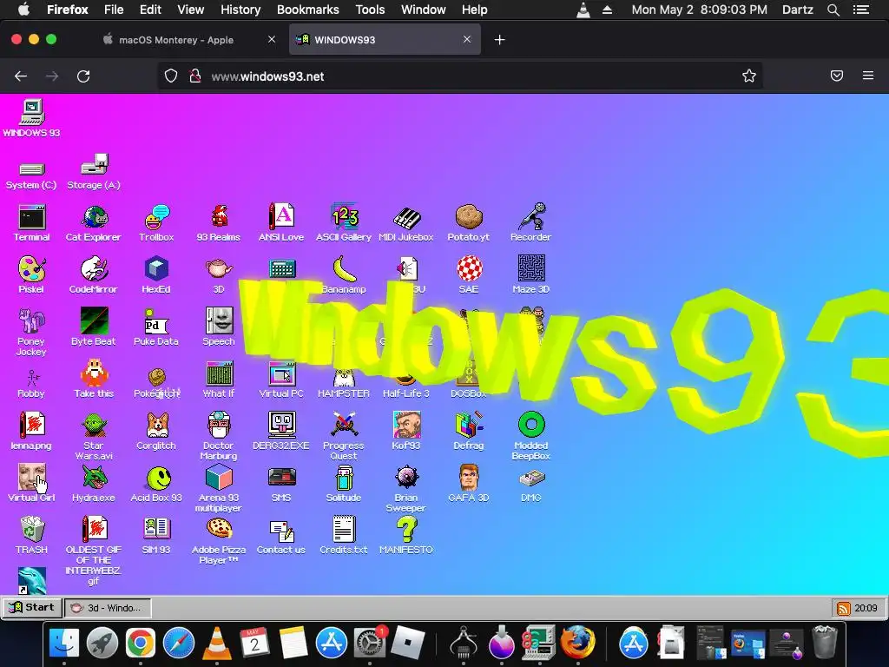Click the RSS feed tray icon
The height and width of the screenshot is (667, 889).
pos(844,609)
